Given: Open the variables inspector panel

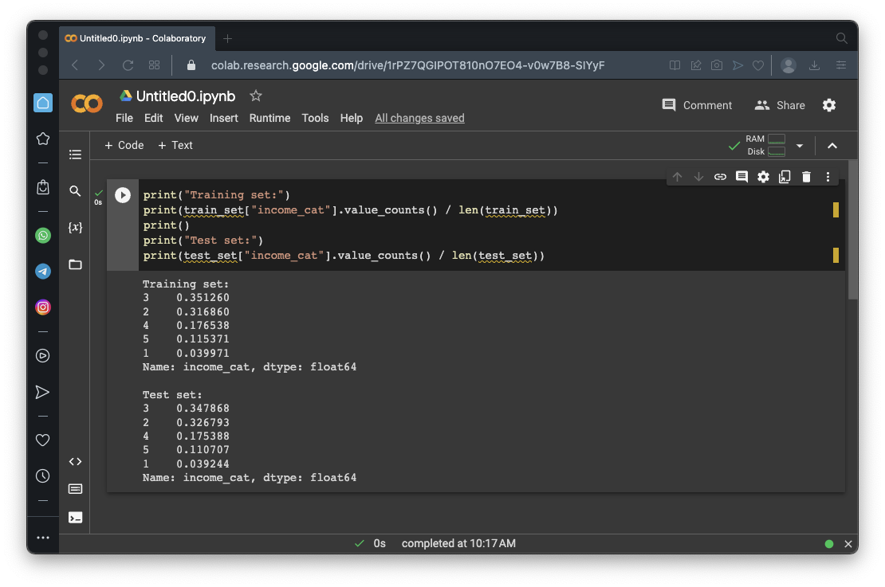Looking at the screenshot, I should pyautogui.click(x=75, y=228).
